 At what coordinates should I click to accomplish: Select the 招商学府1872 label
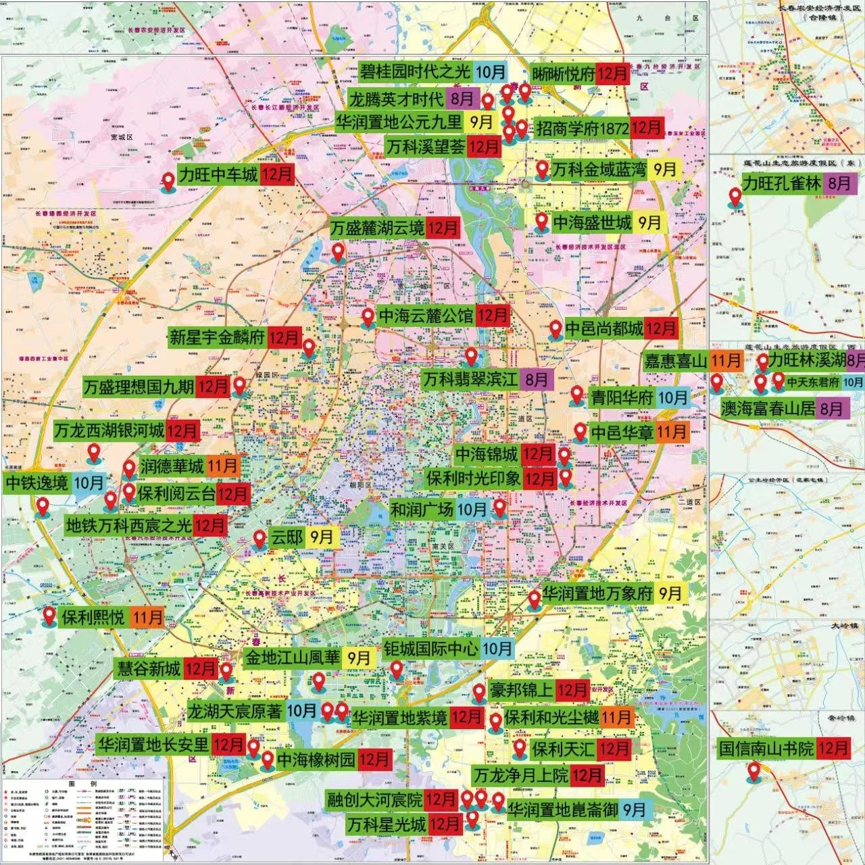[583, 128]
